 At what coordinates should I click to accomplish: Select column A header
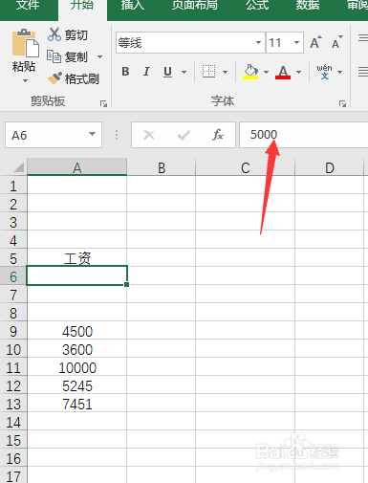tap(76, 167)
